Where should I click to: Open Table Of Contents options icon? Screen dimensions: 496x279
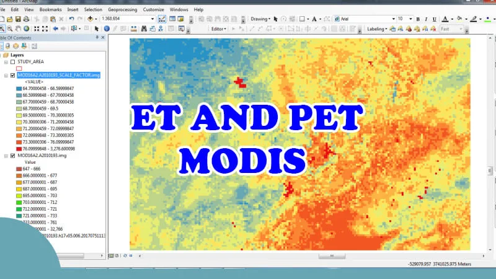point(34,46)
